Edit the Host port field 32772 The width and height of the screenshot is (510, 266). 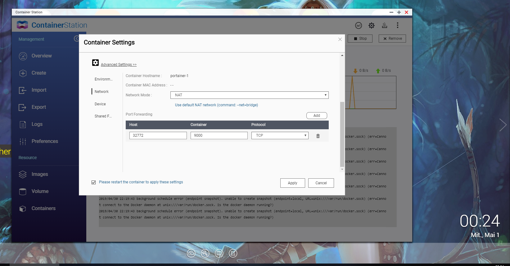pyautogui.click(x=158, y=135)
